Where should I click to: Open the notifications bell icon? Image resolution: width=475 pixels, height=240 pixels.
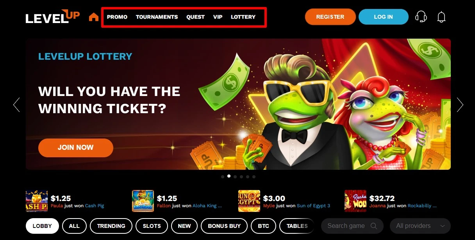pos(441,17)
